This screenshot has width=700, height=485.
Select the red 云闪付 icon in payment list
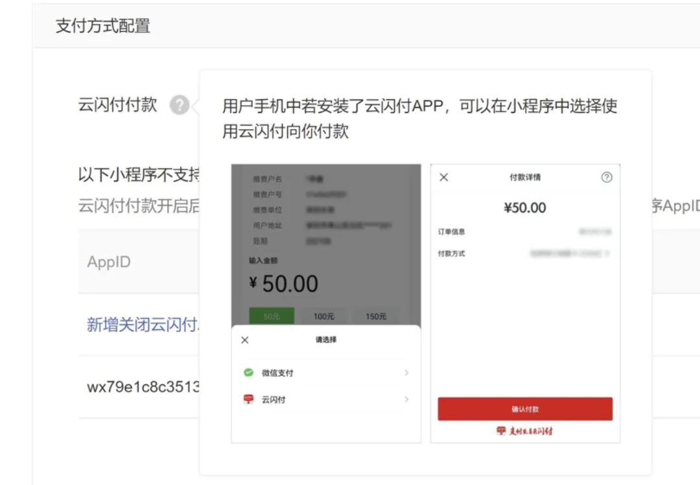(x=247, y=399)
